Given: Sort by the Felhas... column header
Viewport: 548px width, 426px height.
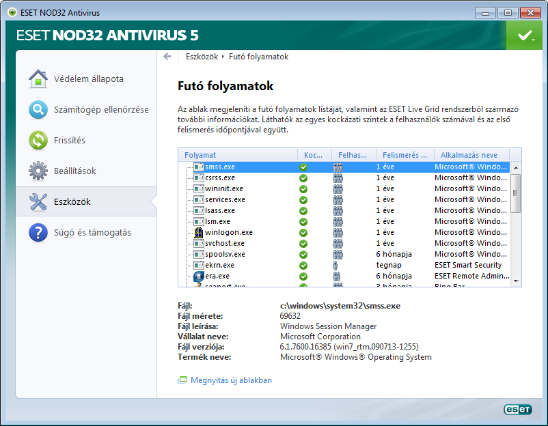Looking at the screenshot, I should (x=353, y=155).
